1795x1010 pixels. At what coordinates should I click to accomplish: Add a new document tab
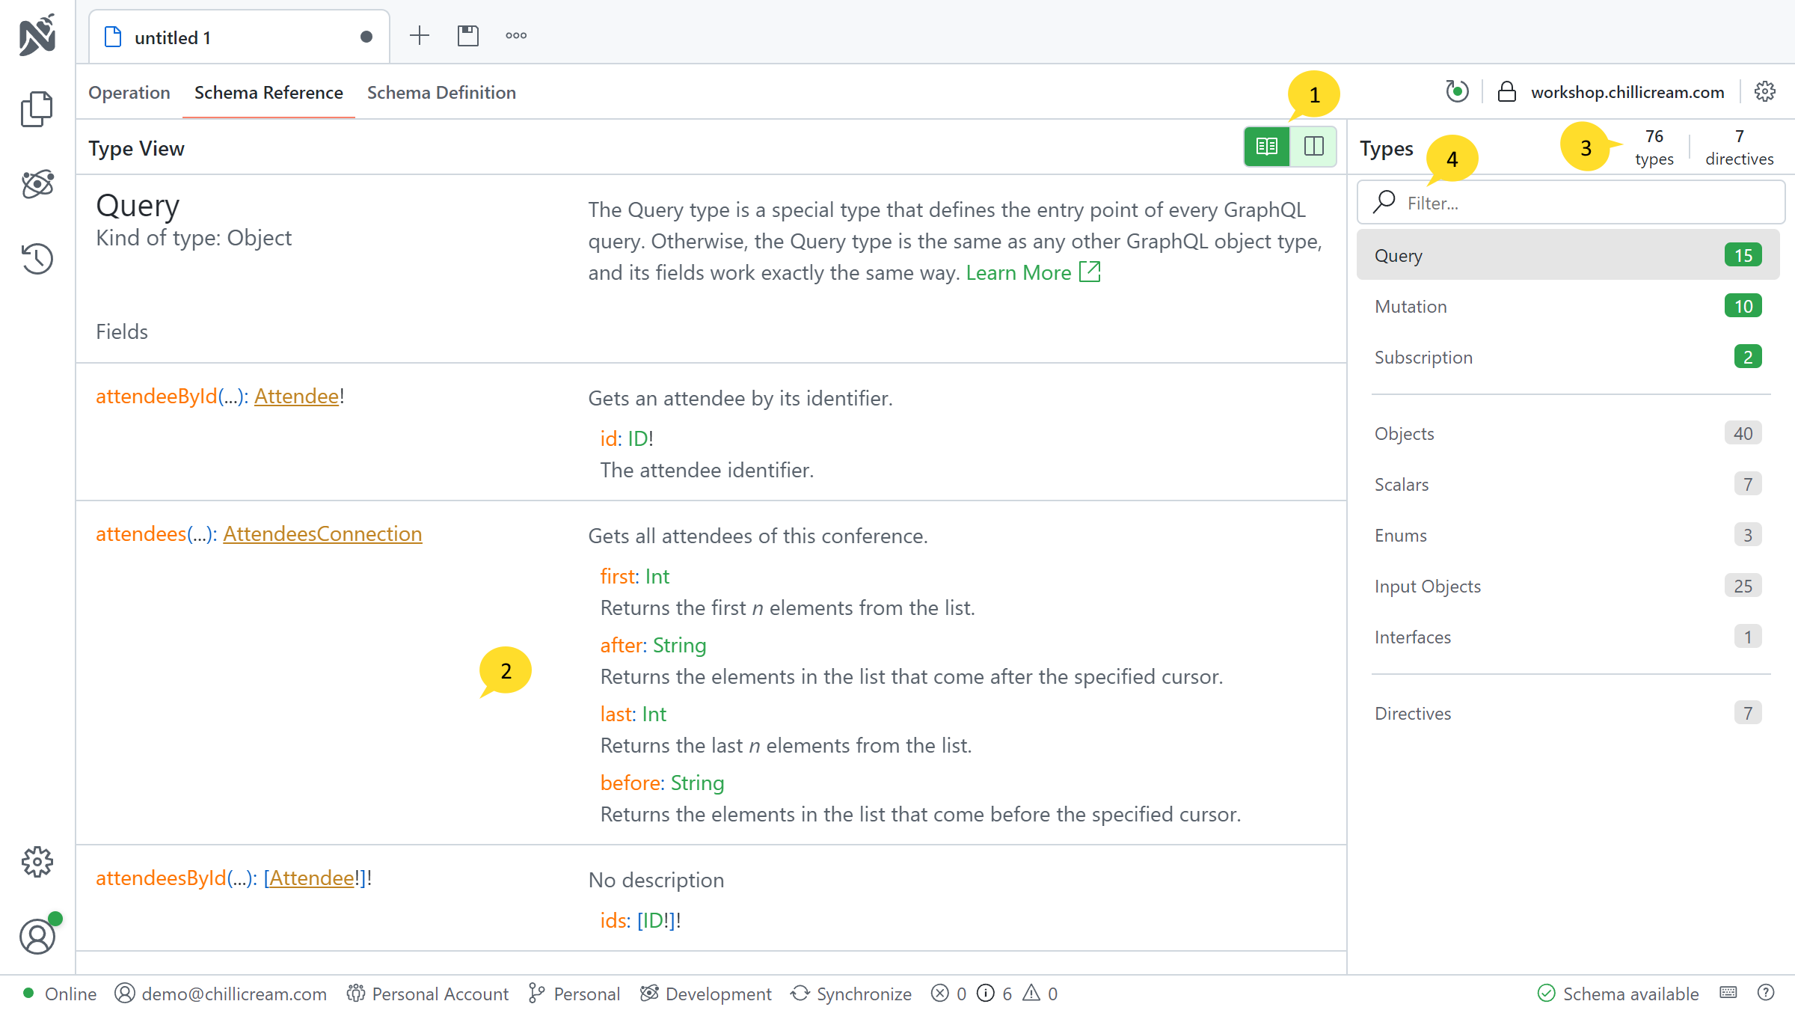420,36
